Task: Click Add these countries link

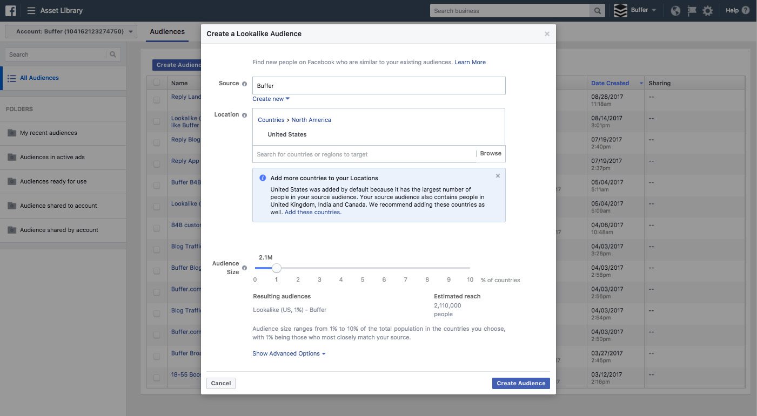Action: 312,212
